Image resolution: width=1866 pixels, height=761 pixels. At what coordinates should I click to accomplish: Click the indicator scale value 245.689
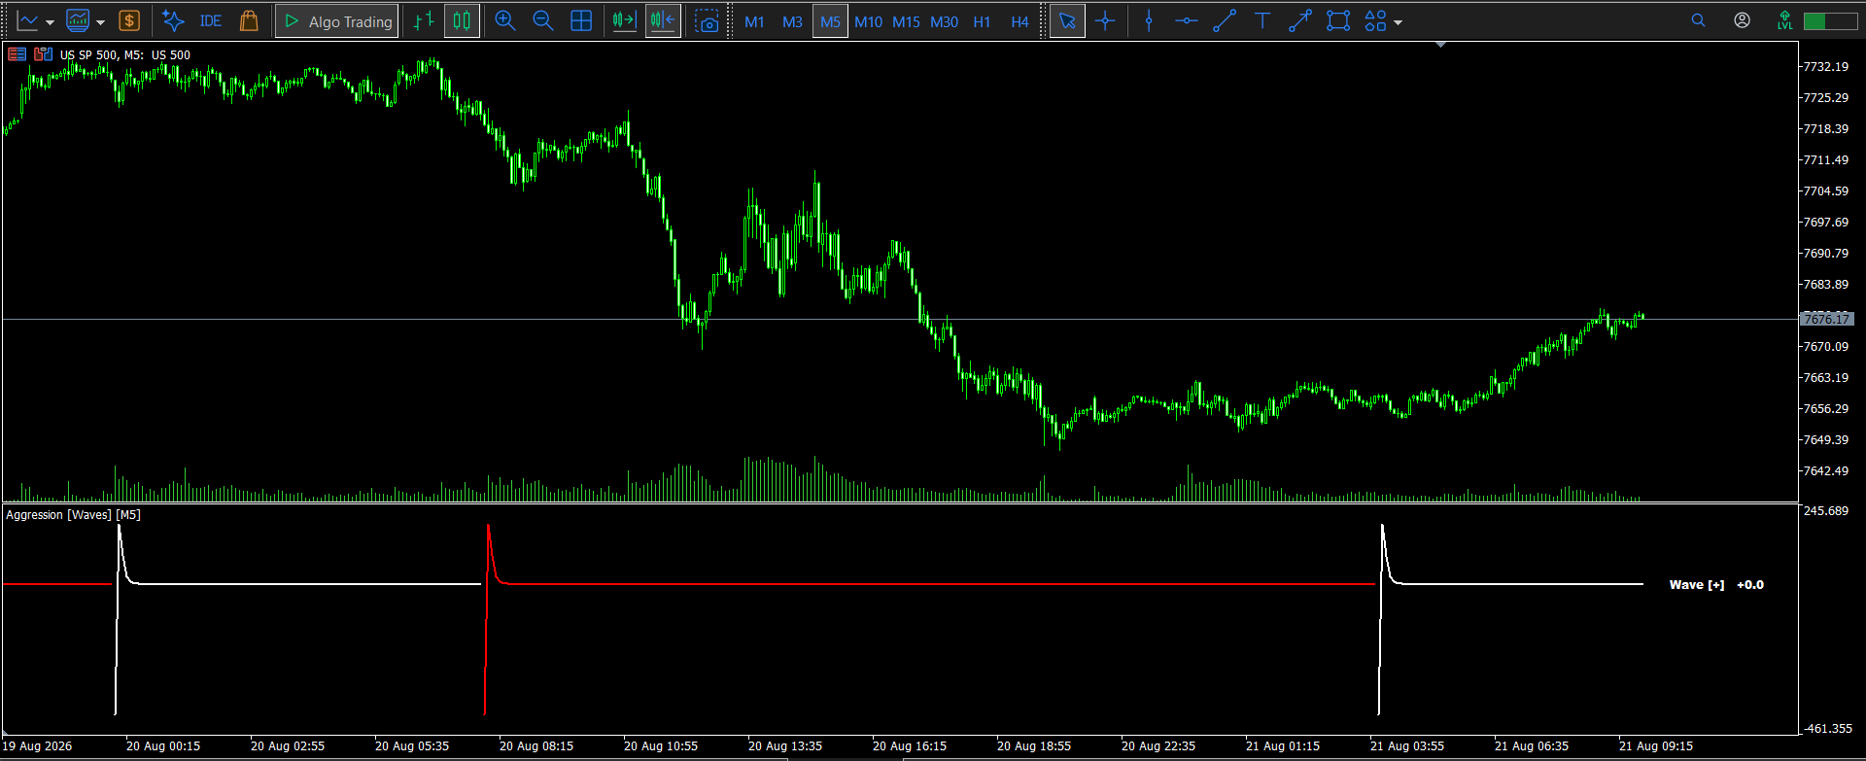(1825, 511)
